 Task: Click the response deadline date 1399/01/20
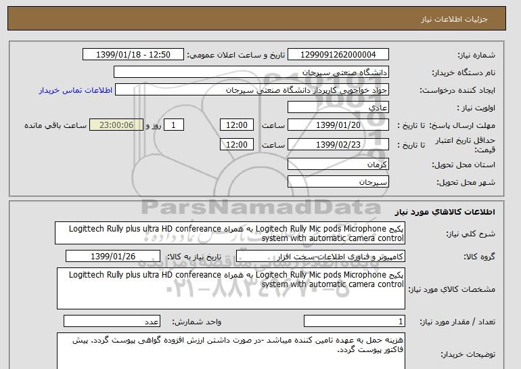point(338,125)
